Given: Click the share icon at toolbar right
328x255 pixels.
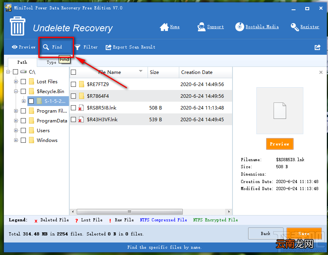Looking at the screenshot, I should (317, 47).
